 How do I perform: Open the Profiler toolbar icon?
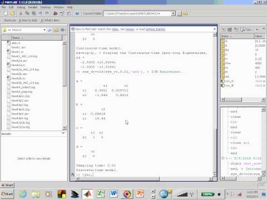coord(69,13)
